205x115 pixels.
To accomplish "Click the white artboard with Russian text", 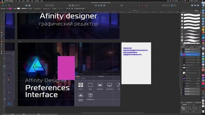I will coord(136,63).
